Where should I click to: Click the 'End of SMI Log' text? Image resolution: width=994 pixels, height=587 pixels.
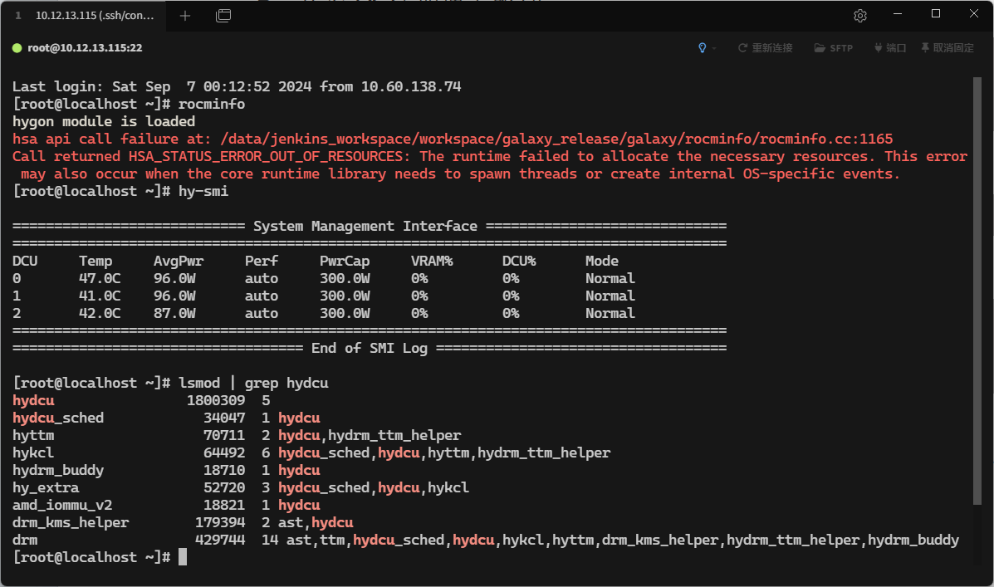pos(370,348)
